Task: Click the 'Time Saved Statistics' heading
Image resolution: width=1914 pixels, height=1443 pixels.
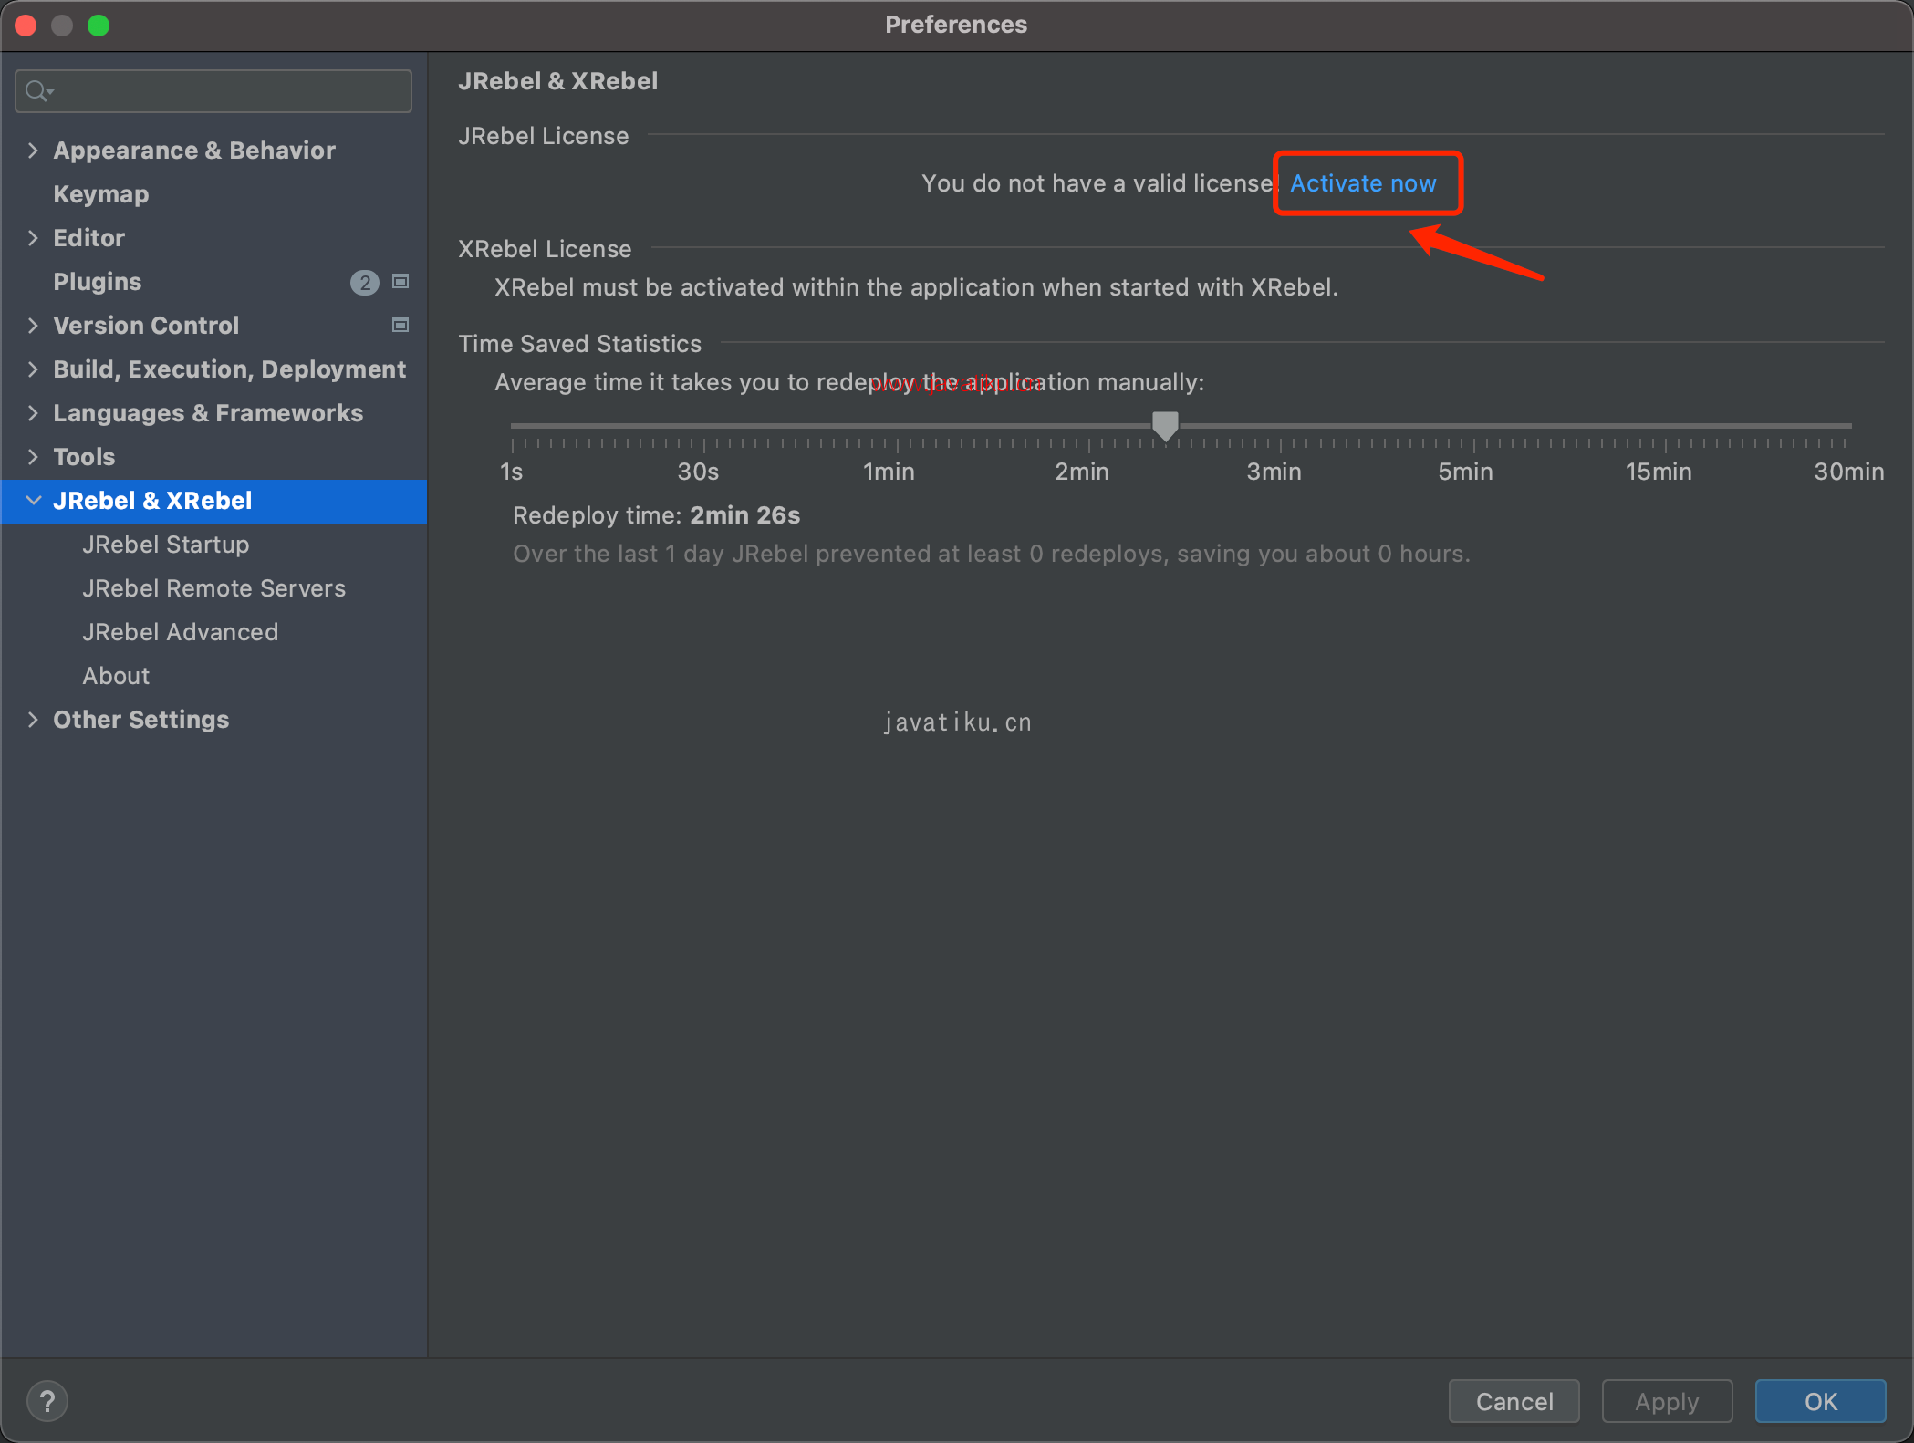Action: click(580, 344)
